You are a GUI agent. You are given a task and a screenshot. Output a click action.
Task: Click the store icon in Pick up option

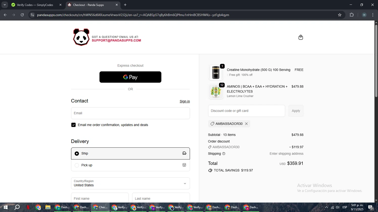point(184,165)
